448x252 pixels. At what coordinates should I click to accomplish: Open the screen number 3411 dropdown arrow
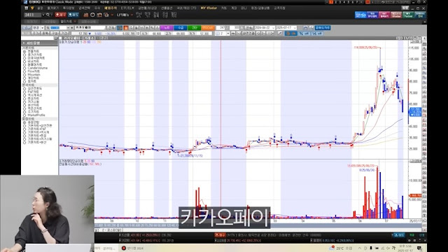43,15
